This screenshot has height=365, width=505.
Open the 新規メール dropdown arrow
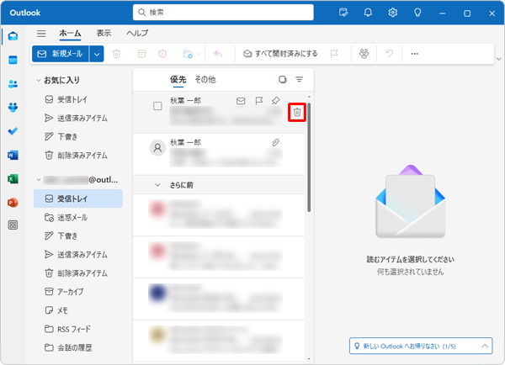pyautogui.click(x=97, y=54)
